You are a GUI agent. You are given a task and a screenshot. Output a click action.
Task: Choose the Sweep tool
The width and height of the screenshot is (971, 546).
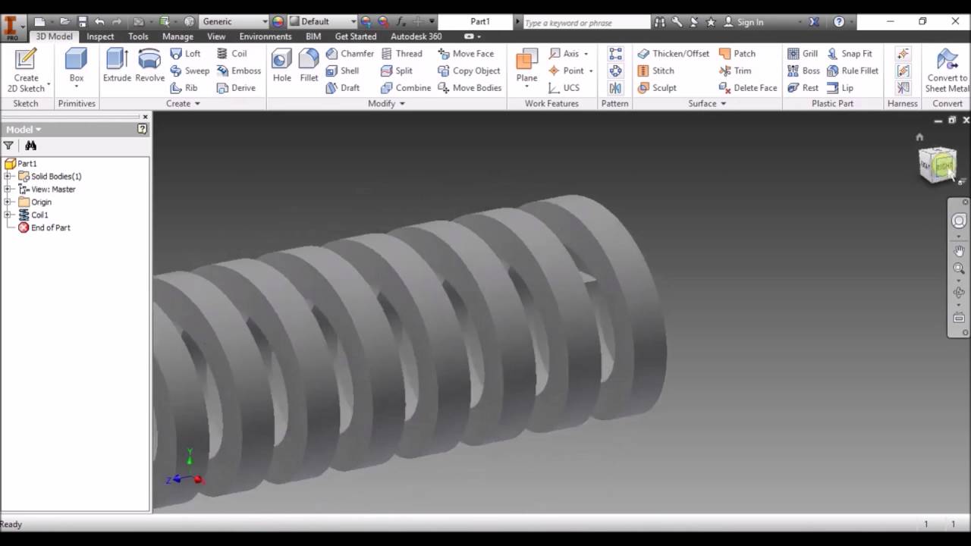tap(189, 71)
